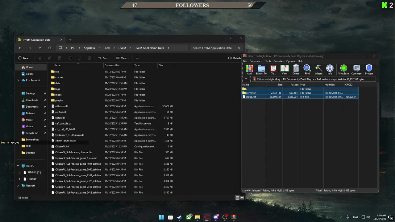Add a new tab in File Explorer
Viewport: 395px width, 222px height.
click(x=70, y=40)
